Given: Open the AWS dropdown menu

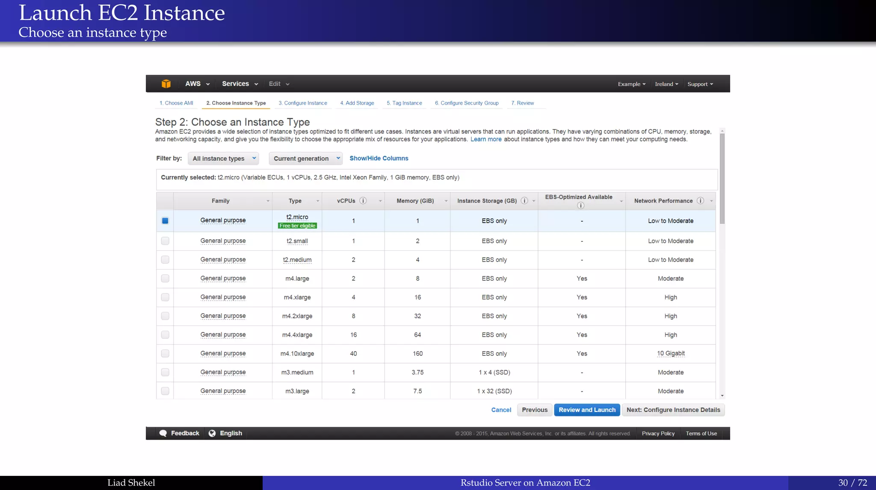Looking at the screenshot, I should coord(197,84).
